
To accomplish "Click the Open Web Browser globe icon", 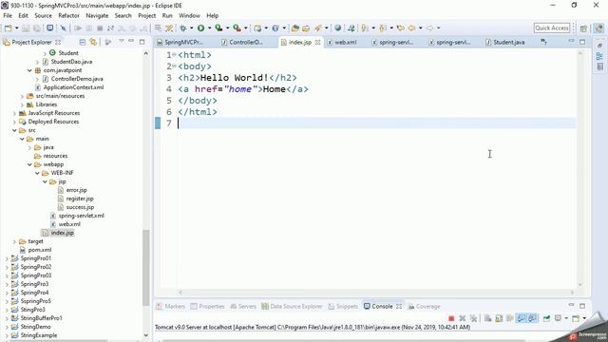I will coord(338,28).
